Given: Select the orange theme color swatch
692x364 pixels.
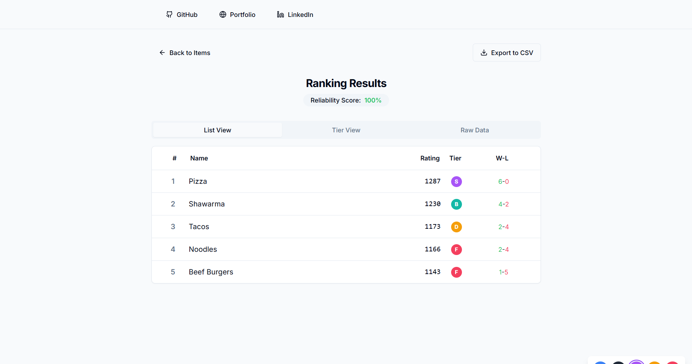Looking at the screenshot, I should (x=654, y=363).
